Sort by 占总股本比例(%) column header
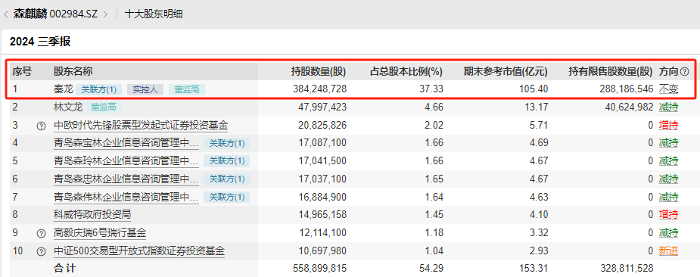 (x=406, y=71)
